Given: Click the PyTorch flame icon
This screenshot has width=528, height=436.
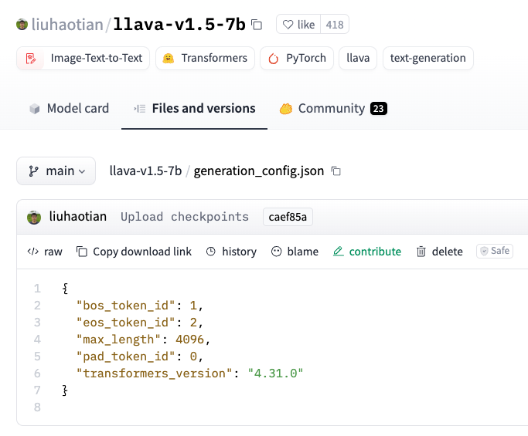Looking at the screenshot, I should [273, 59].
